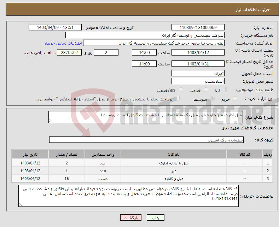Viewport: 279px width, 227px height.
Task: Click the اطلاعات کالاهای مورد نیاز section heading
Action: pyautogui.click(x=248, y=128)
